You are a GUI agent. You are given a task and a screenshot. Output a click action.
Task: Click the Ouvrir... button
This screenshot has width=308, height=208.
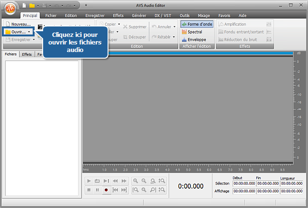[x=16, y=32]
